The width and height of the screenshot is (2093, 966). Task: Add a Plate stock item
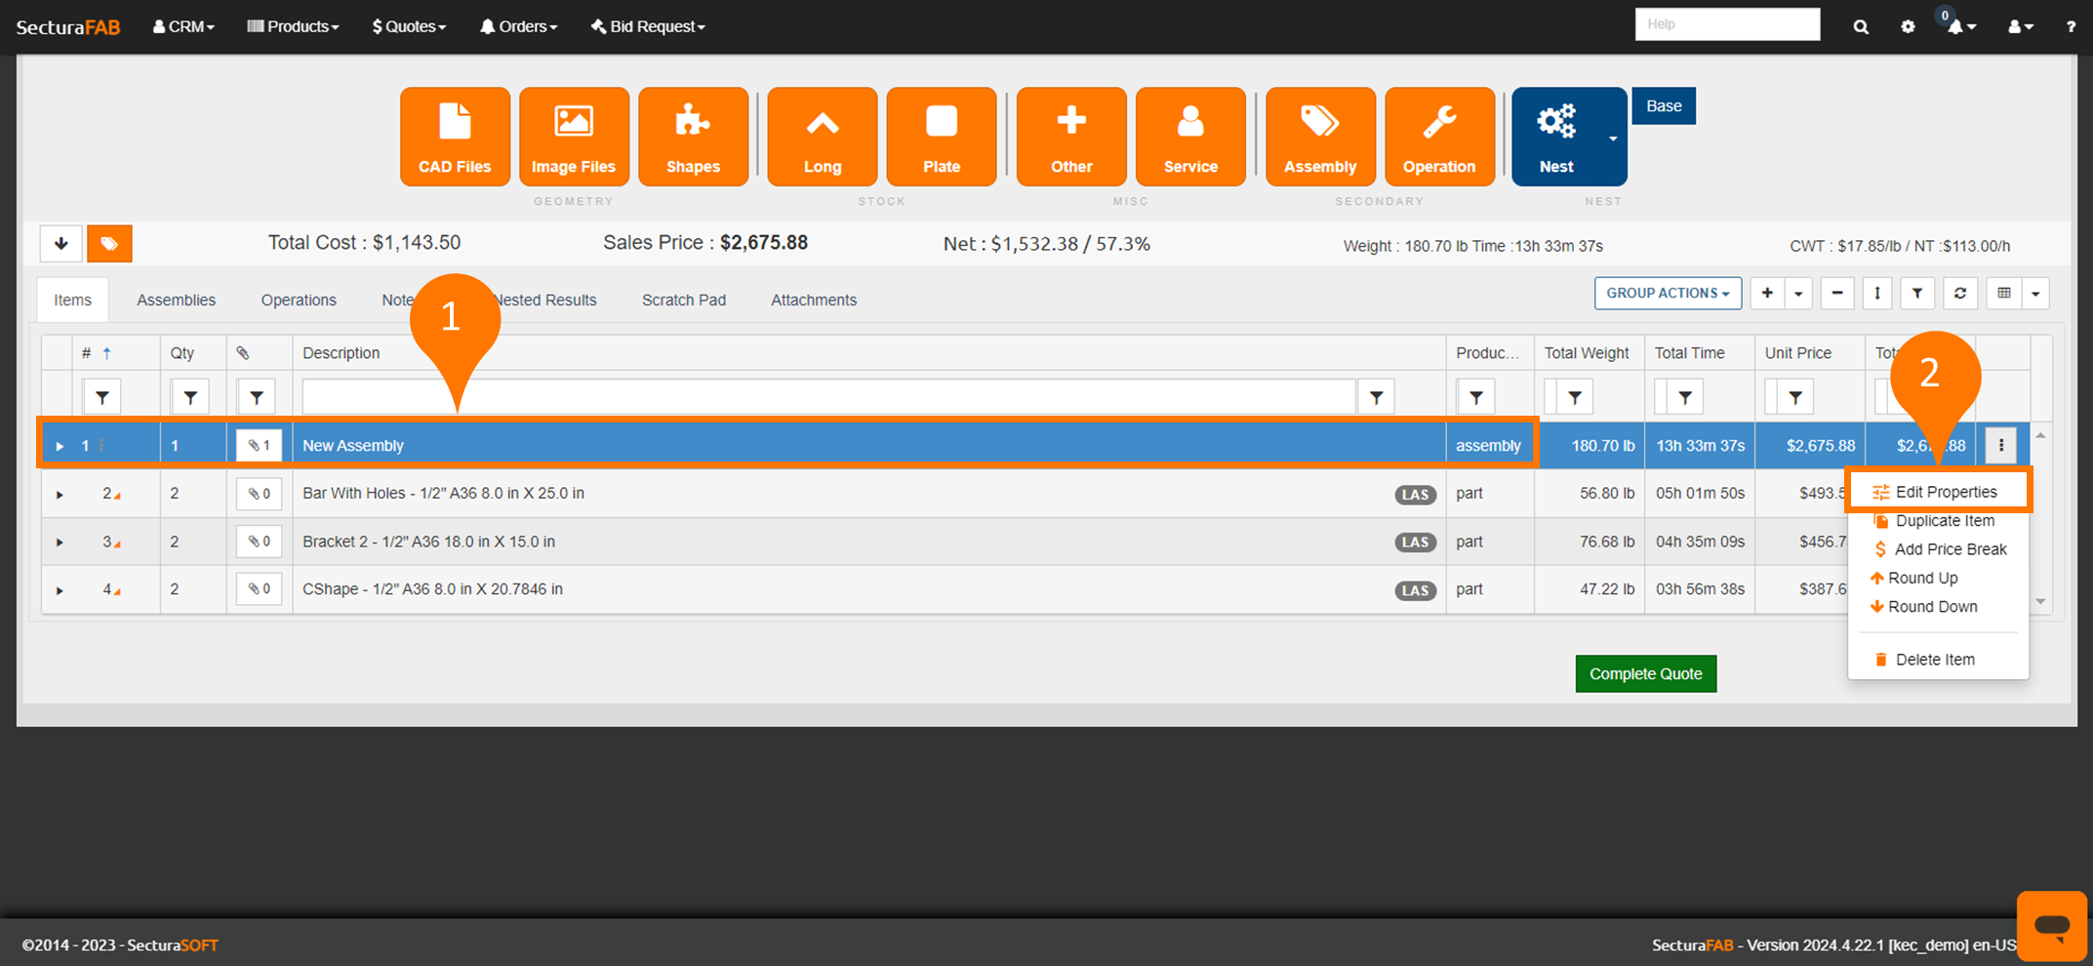point(941,137)
